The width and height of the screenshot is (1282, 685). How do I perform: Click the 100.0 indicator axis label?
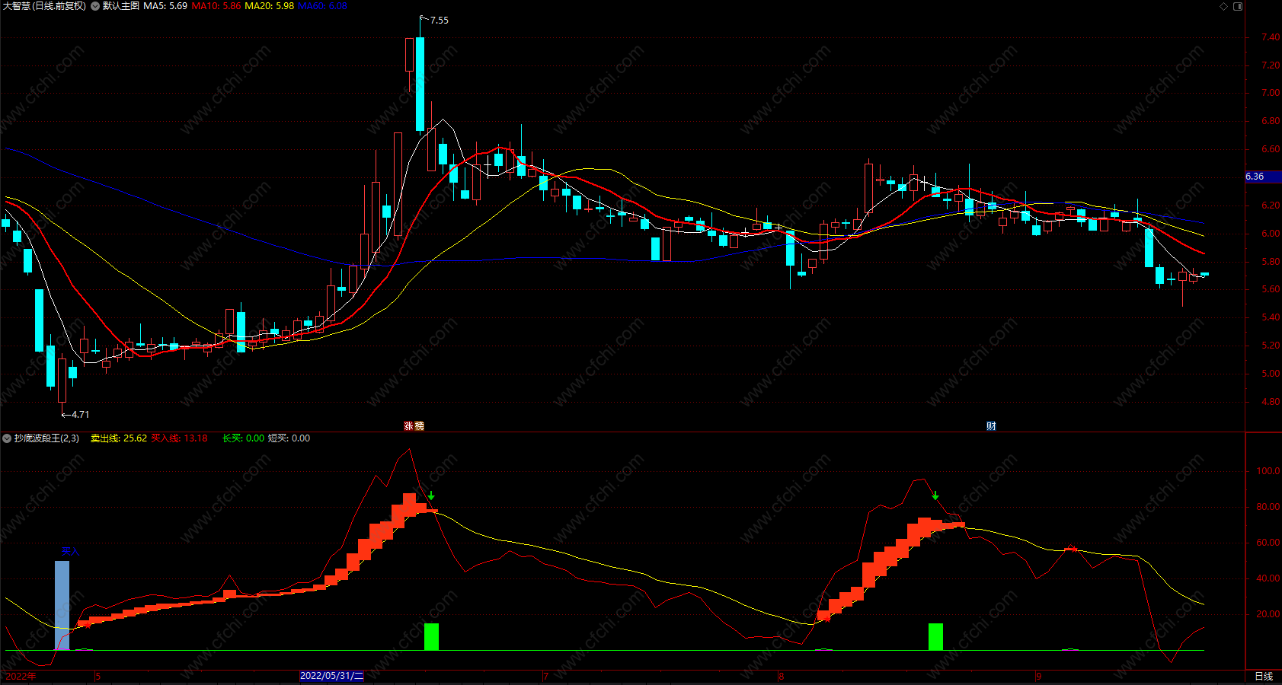tap(1268, 471)
